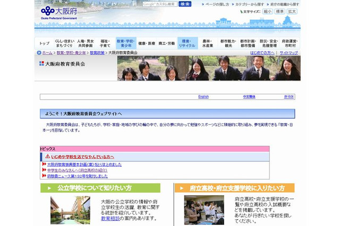Open 健康・医療 tab
Viewport: 340px width, 226px height.
pos(147,44)
